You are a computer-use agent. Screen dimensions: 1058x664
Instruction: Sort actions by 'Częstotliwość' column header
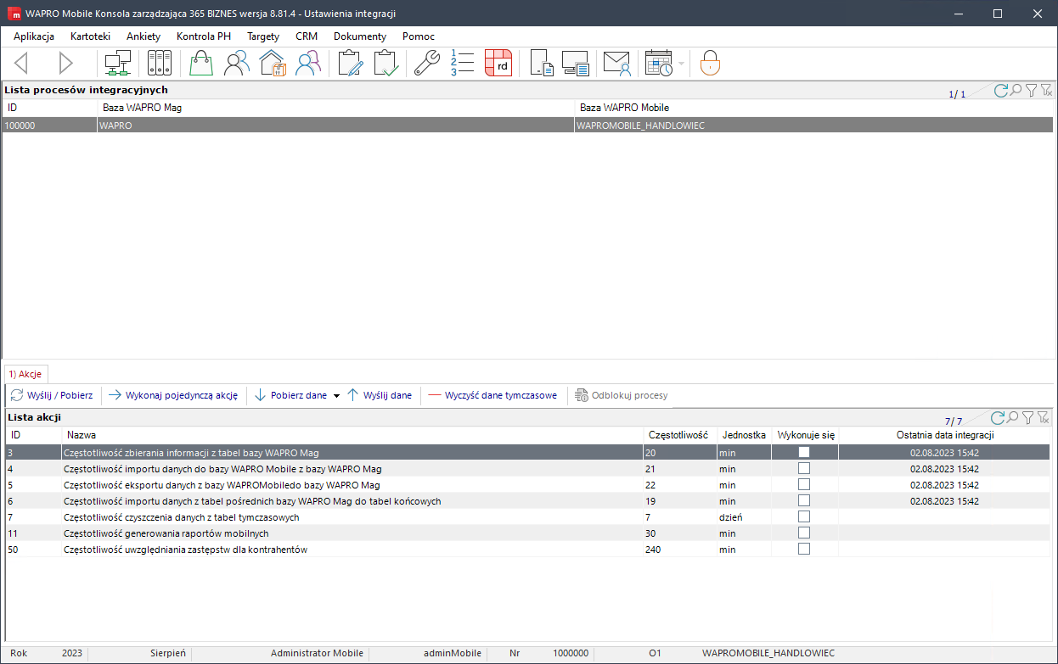(678, 434)
